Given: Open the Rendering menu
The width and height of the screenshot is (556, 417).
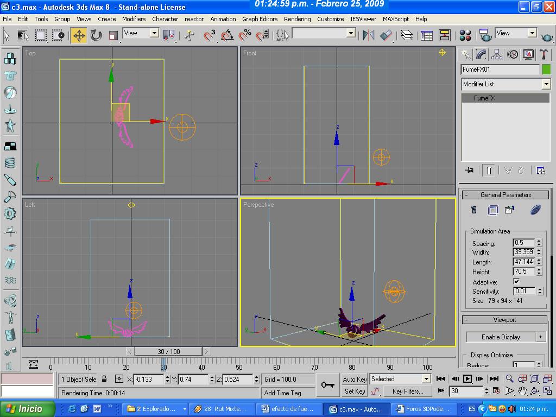Looking at the screenshot, I should click(298, 19).
